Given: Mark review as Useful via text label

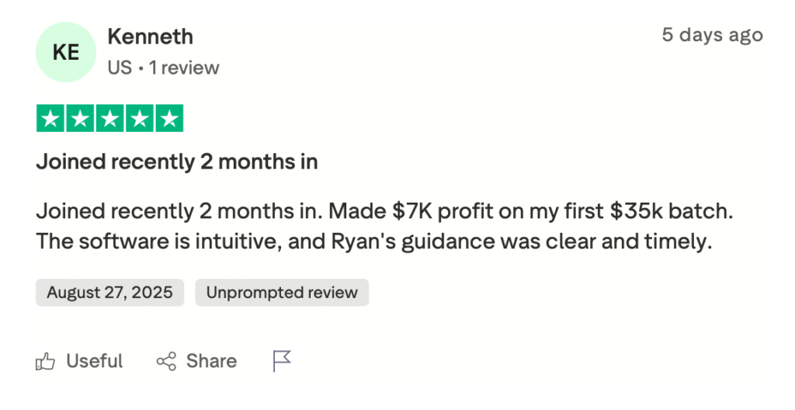Looking at the screenshot, I should click(x=94, y=361).
